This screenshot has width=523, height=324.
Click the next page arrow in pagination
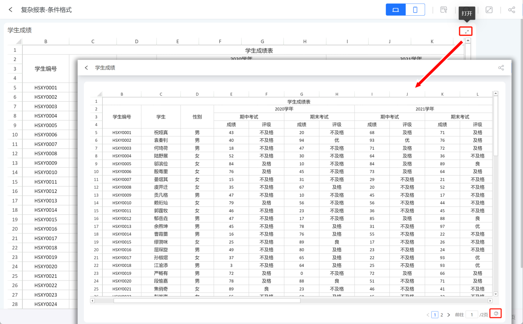point(449,315)
